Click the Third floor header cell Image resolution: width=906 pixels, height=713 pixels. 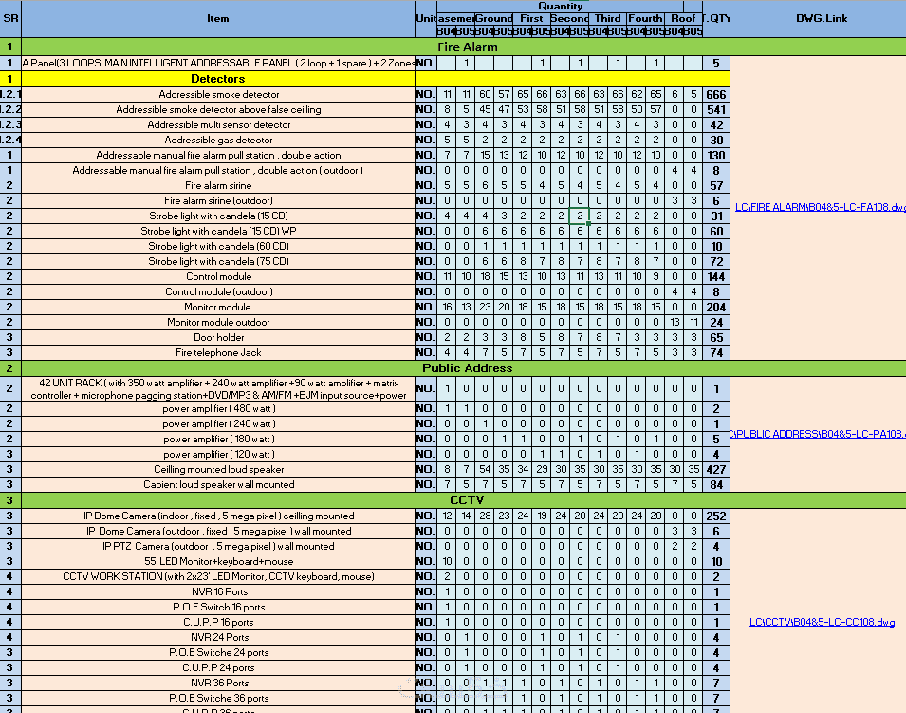pyautogui.click(x=607, y=18)
